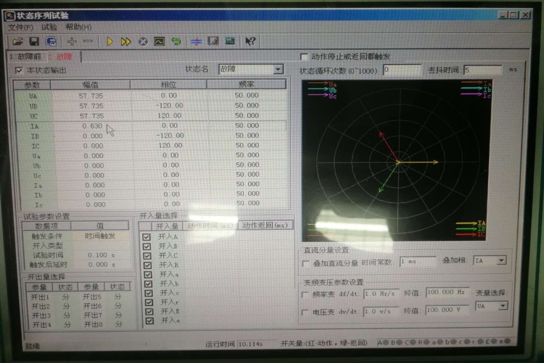
Task: Add a state with plus icon
Action: [x=72, y=41]
